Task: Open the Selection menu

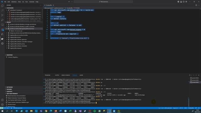Action: (x=14, y=2)
